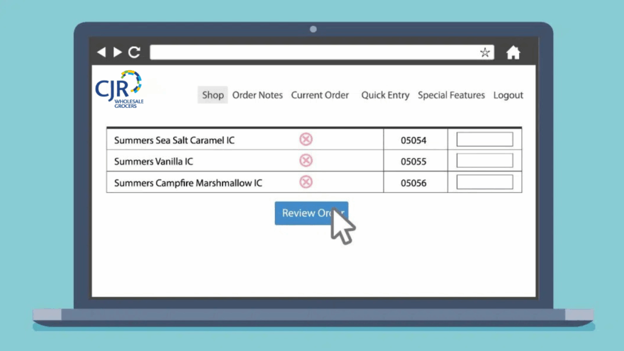The image size is (624, 351).
Task: Focus the browser address bar
Action: 314,52
